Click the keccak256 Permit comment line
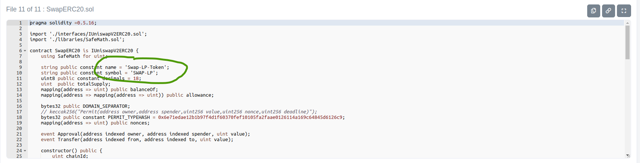The image size is (640, 163). coord(179,112)
